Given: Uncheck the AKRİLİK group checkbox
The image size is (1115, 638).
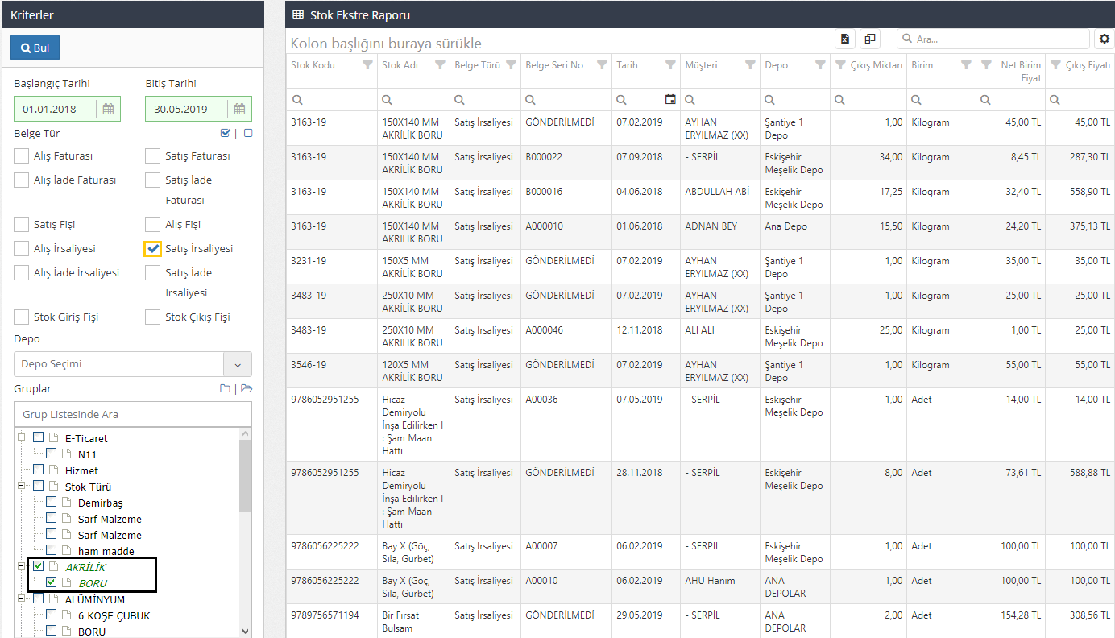Looking at the screenshot, I should (39, 567).
